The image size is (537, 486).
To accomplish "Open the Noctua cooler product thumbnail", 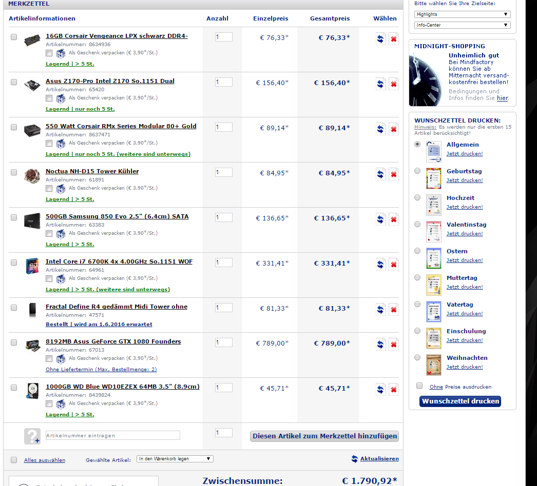I will point(32,176).
